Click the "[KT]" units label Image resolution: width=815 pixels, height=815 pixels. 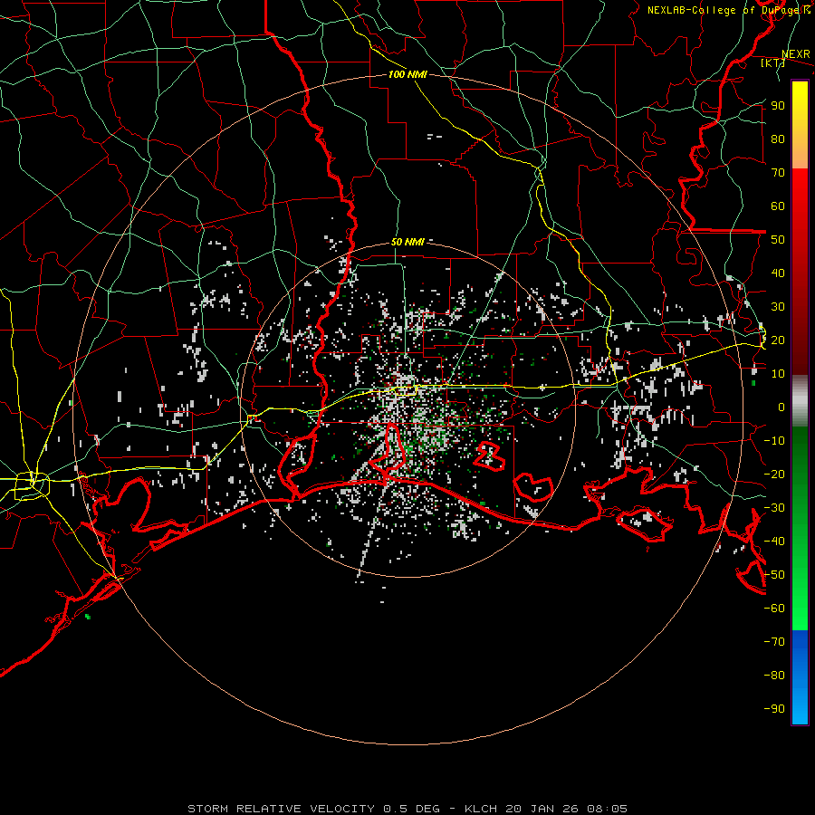pos(772,62)
